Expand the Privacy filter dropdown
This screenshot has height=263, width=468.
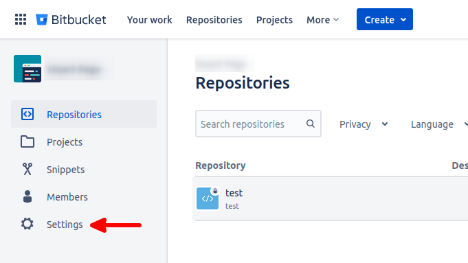pos(364,124)
